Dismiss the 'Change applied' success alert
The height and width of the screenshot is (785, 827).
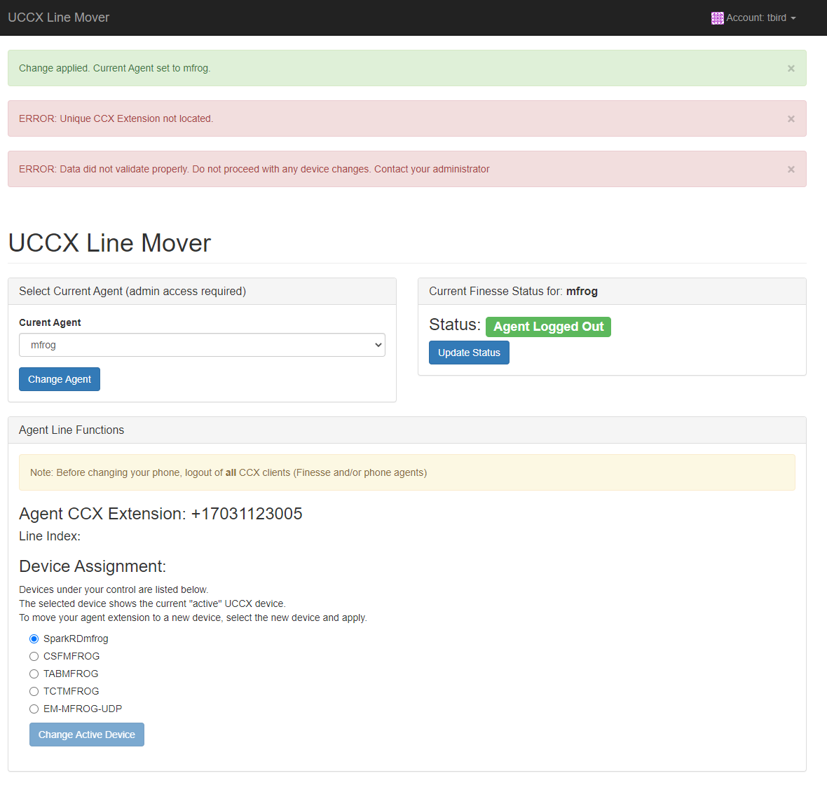(791, 69)
